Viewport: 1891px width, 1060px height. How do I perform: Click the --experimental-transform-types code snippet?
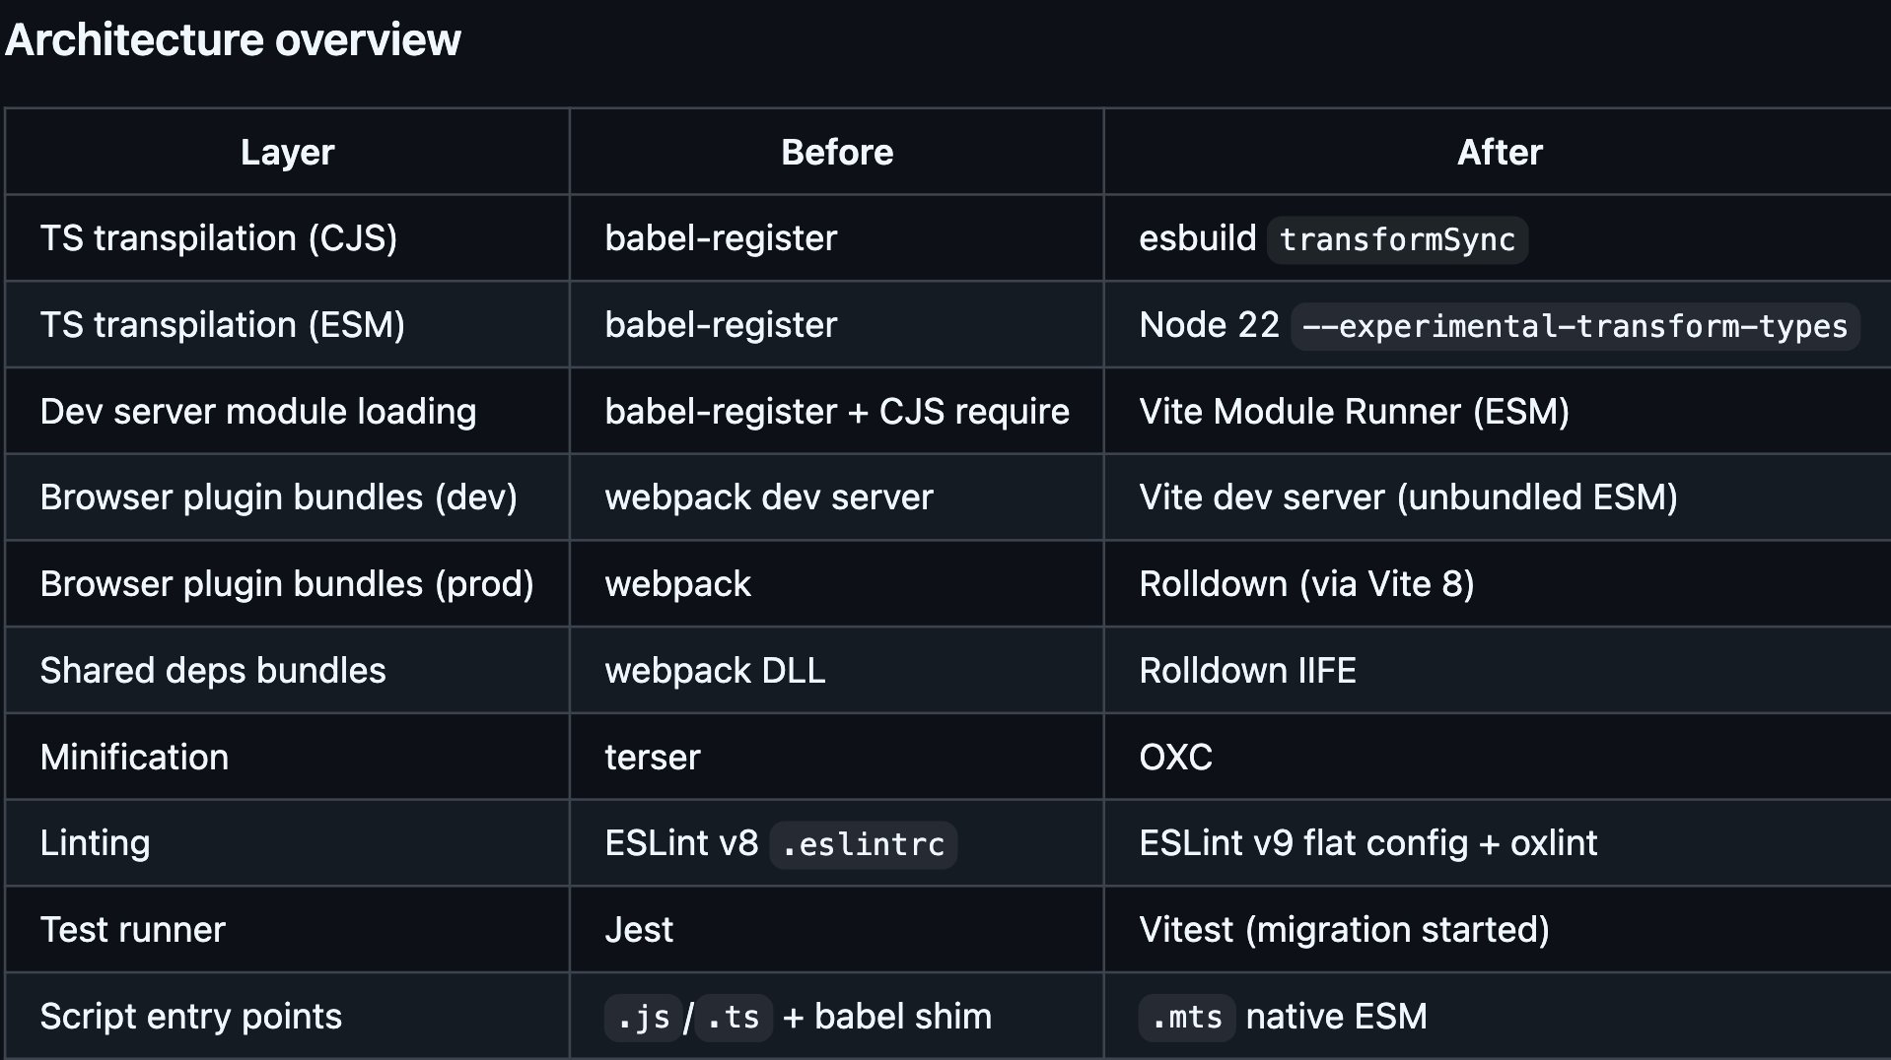coord(1575,326)
